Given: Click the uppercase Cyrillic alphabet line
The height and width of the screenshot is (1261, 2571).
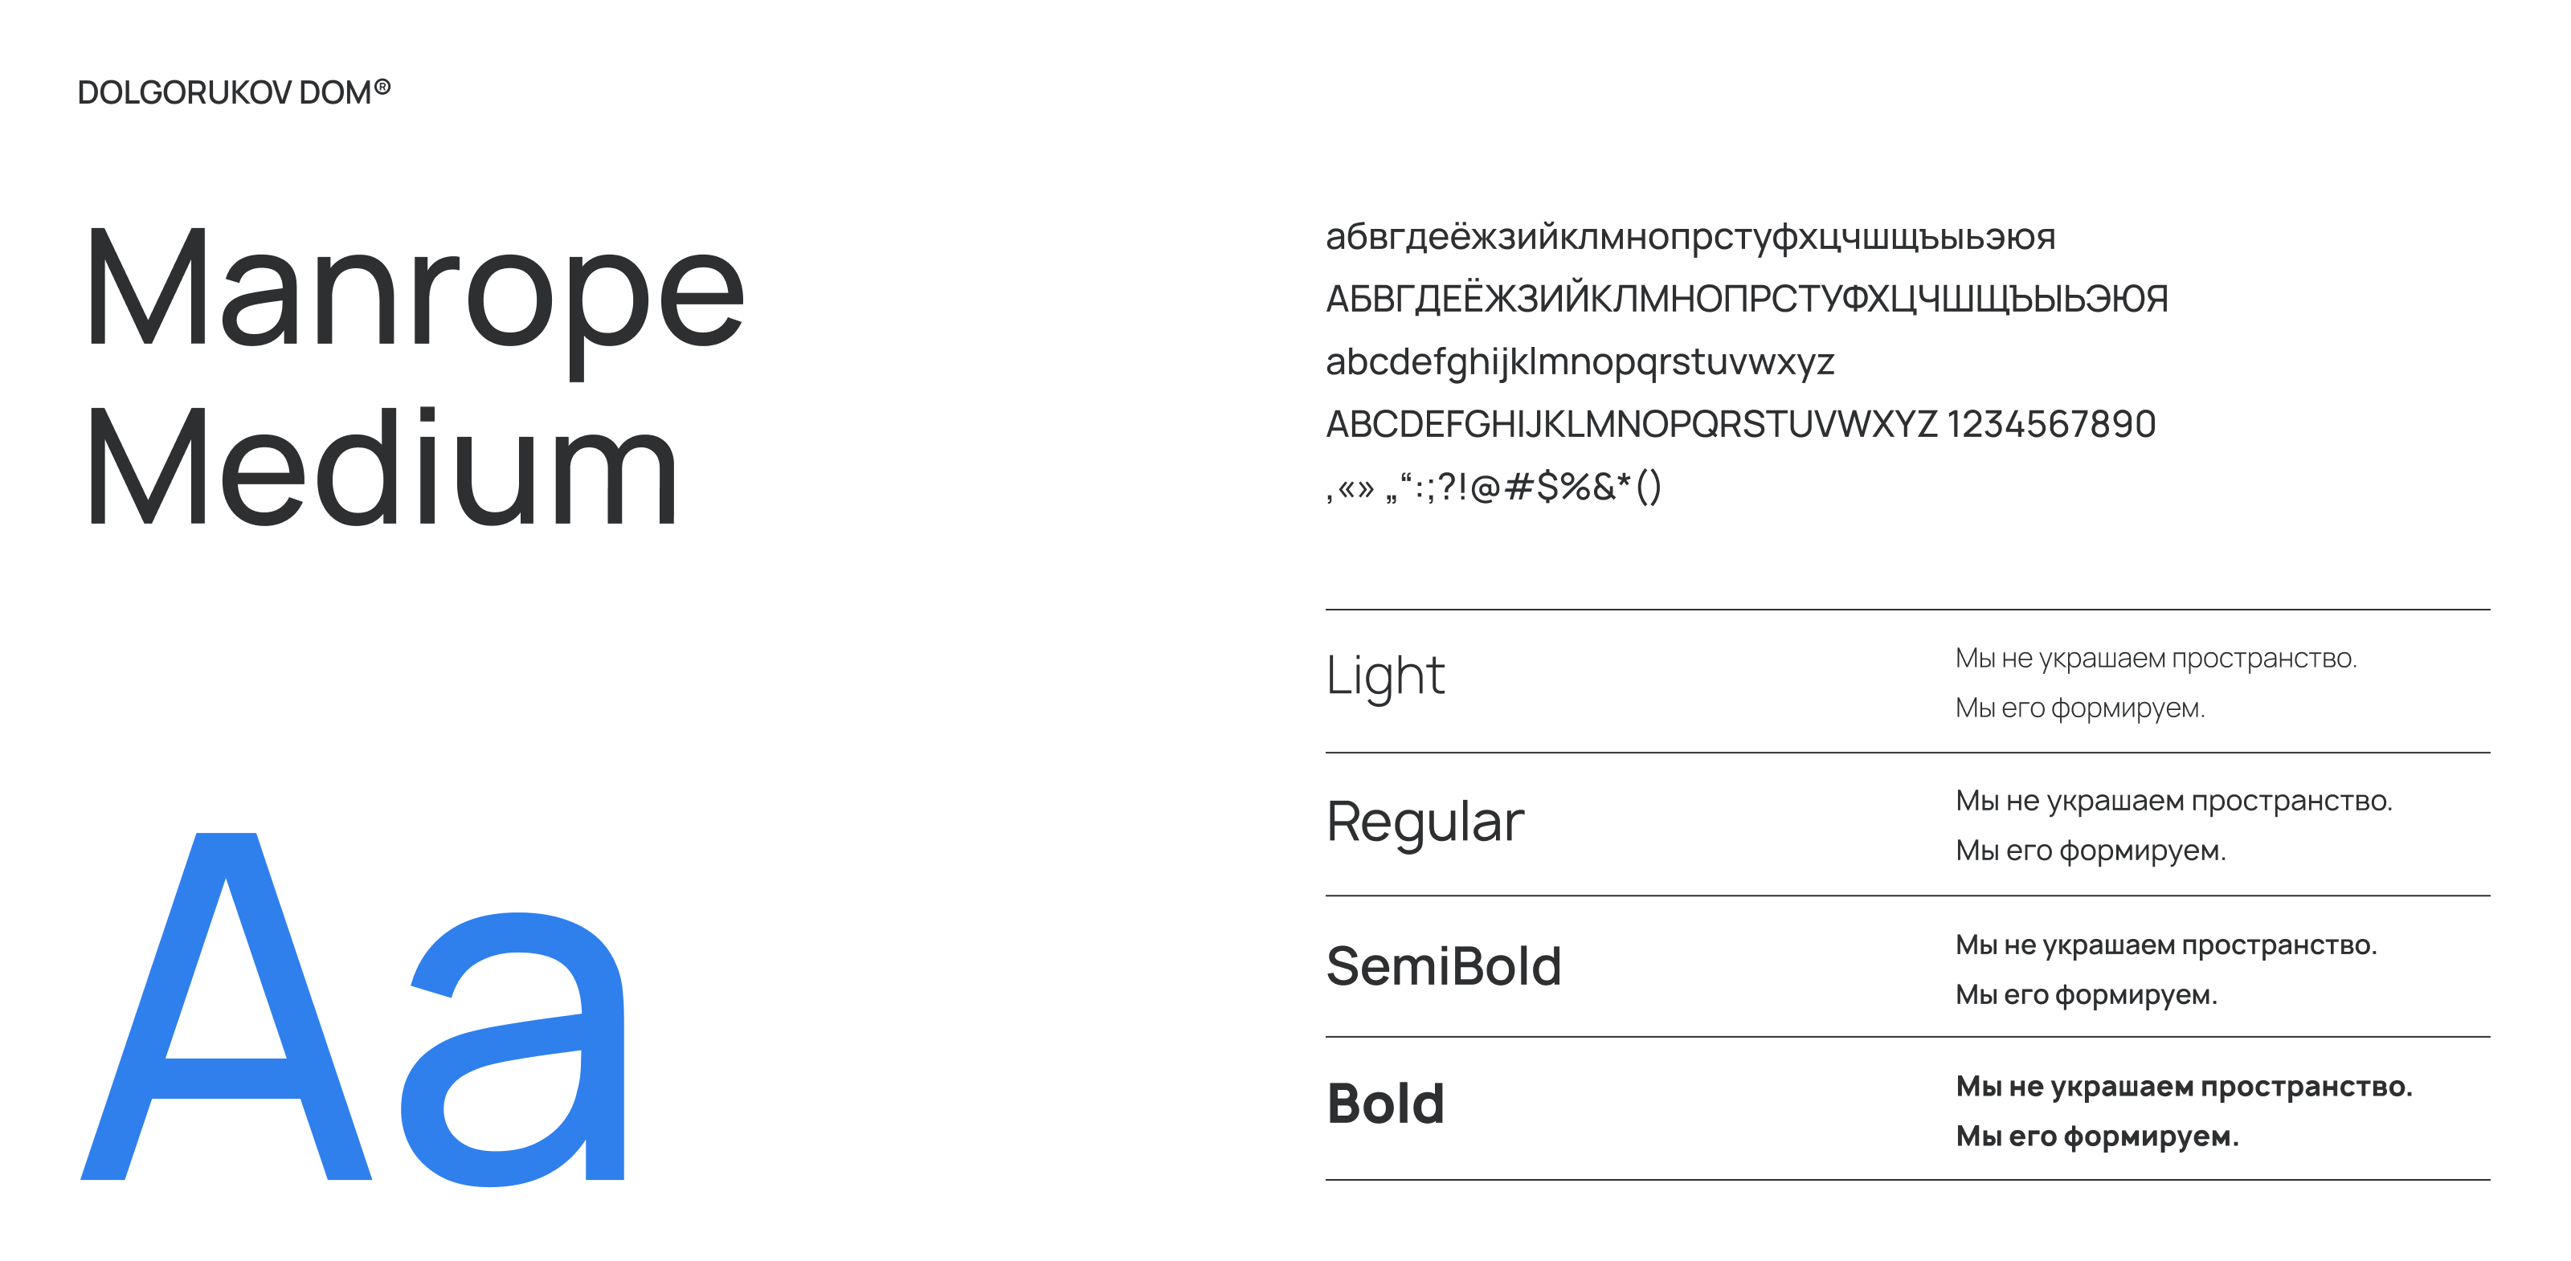Looking at the screenshot, I should click(x=1747, y=298).
